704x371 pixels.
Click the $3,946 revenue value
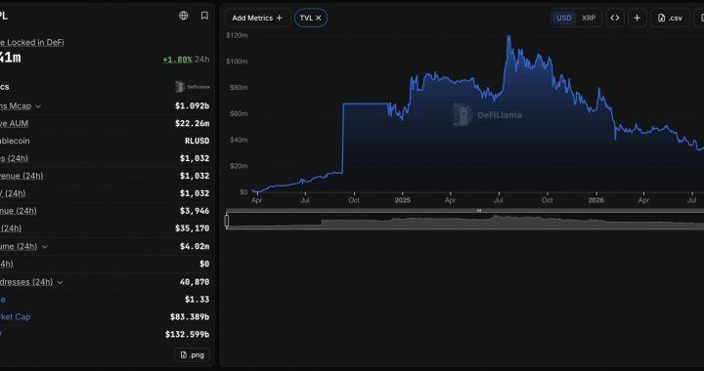pyautogui.click(x=195, y=211)
